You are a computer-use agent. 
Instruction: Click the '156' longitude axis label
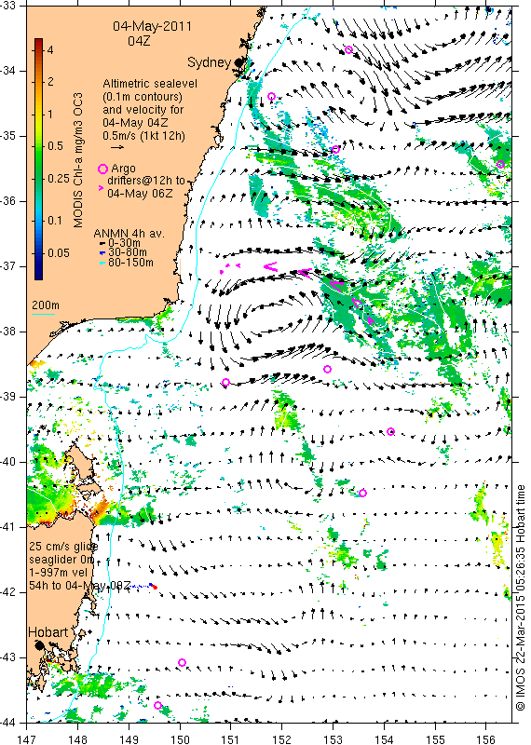pyautogui.click(x=486, y=739)
